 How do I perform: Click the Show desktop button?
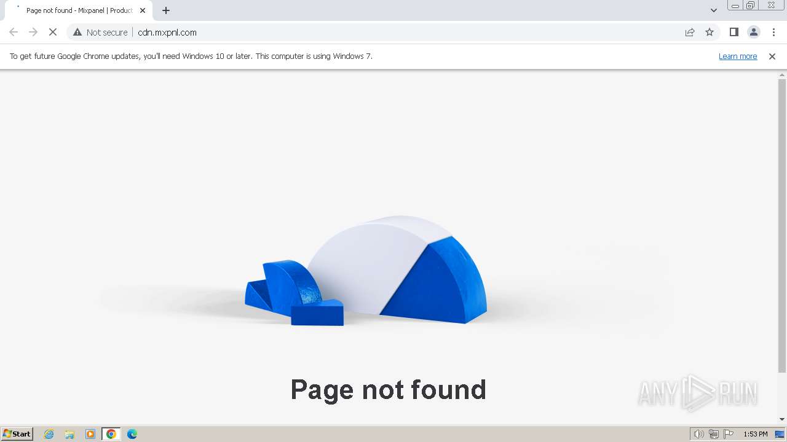coord(780,434)
